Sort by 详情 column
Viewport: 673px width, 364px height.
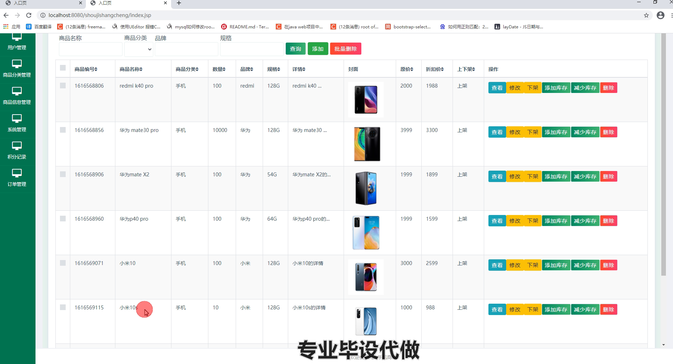click(x=299, y=69)
